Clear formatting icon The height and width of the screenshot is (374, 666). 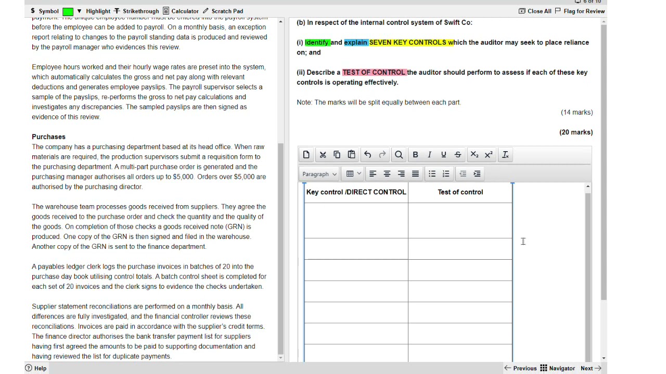coord(505,155)
